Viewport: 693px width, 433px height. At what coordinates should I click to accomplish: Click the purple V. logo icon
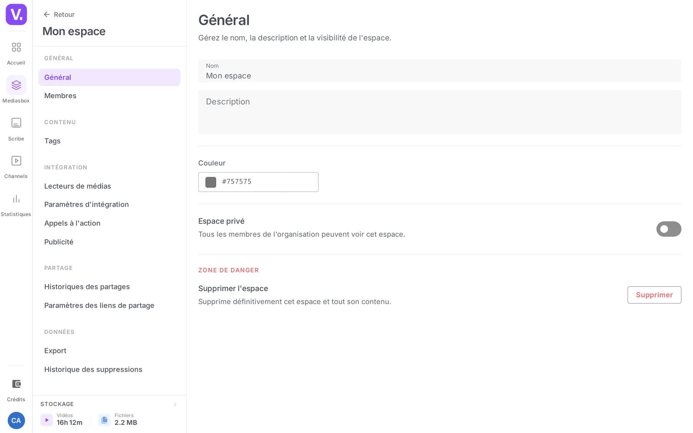click(16, 14)
